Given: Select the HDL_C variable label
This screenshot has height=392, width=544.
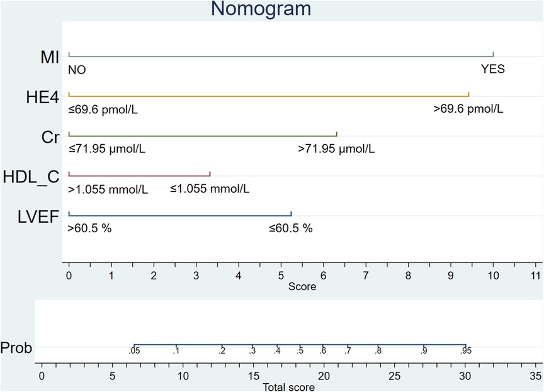Looking at the screenshot, I should [x=31, y=177].
